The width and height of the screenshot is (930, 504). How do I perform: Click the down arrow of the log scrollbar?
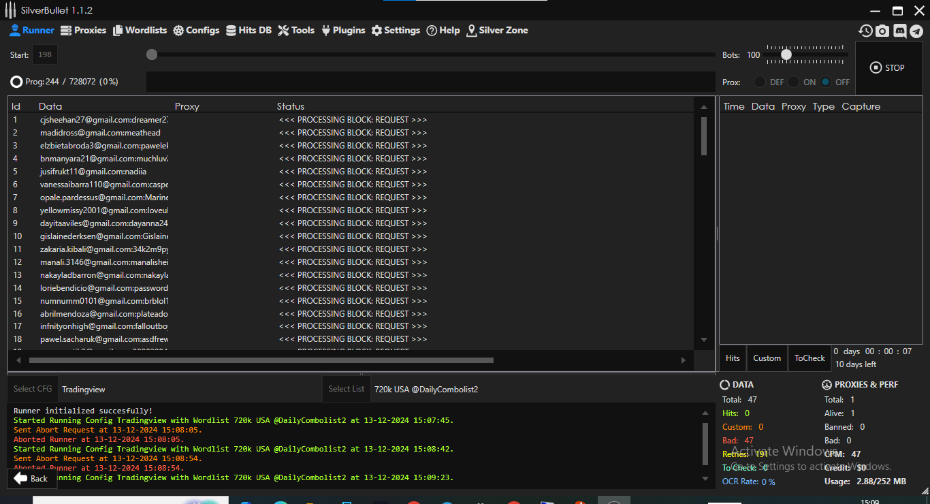point(705,479)
